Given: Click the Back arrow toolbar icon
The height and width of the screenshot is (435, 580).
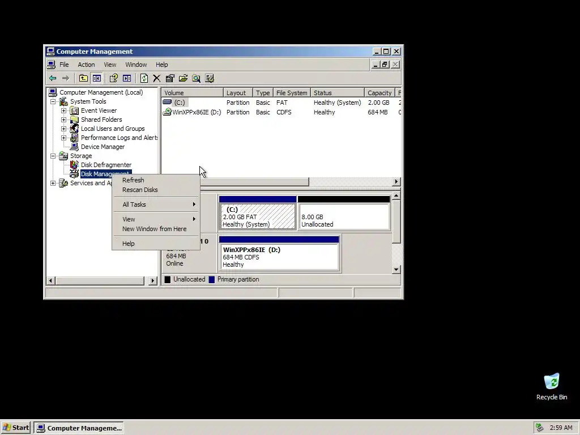Looking at the screenshot, I should pyautogui.click(x=53, y=78).
